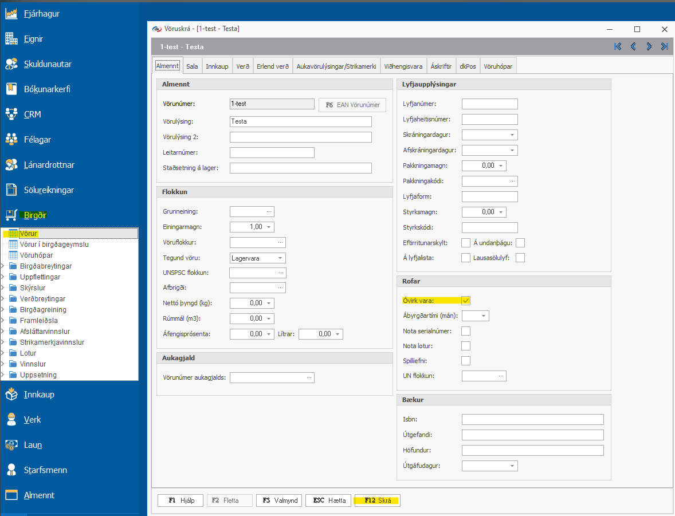Screen dimensions: 675x516
Task: Open the Skráningardagur date dropdown
Action: point(512,135)
